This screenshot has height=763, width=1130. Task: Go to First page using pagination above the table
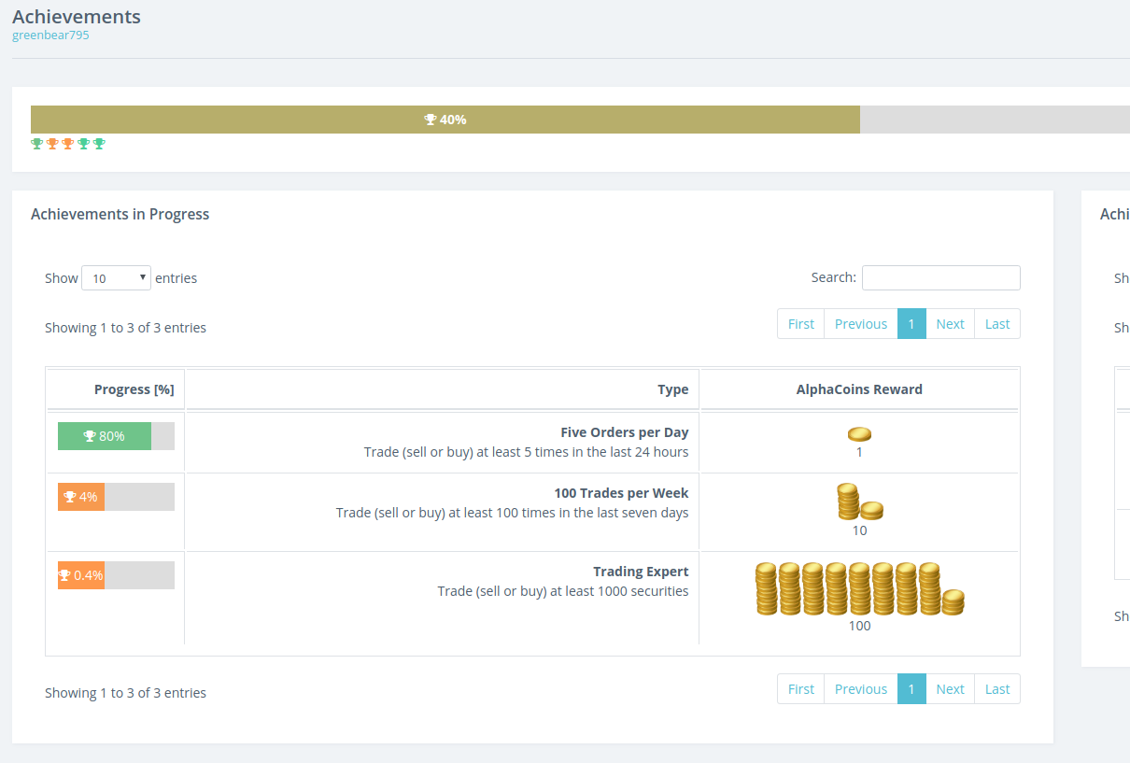tap(801, 324)
